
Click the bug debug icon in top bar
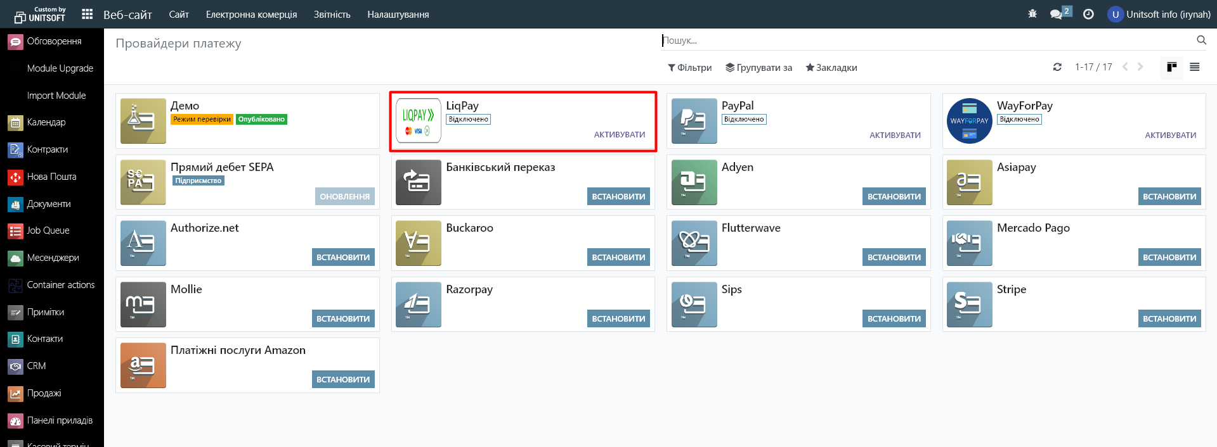point(1032,14)
